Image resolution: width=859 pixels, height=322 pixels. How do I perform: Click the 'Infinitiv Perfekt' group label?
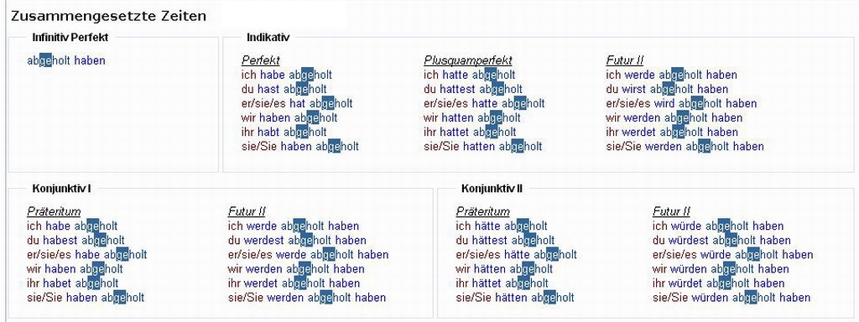[x=70, y=38]
